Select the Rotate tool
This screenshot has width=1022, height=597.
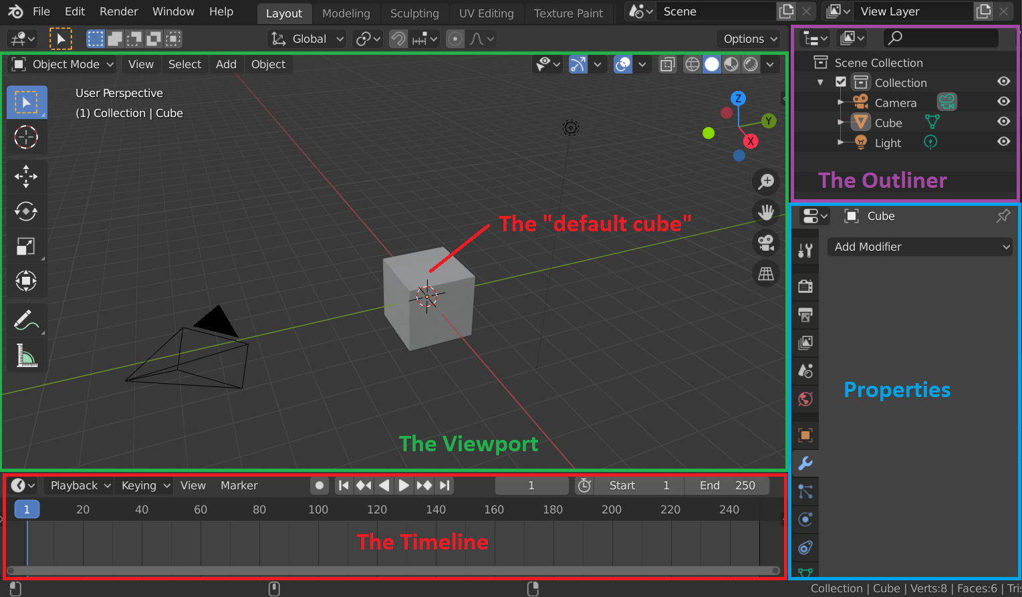click(27, 211)
